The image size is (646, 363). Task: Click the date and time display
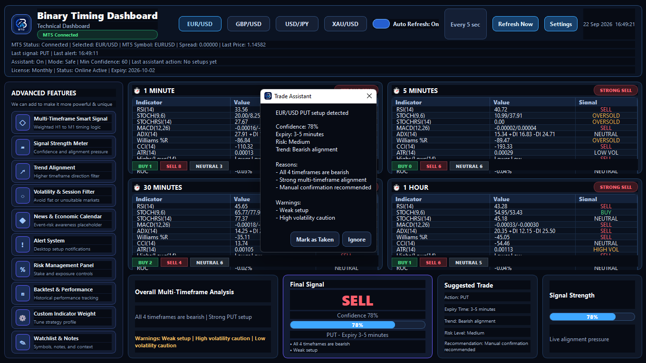pyautogui.click(x=609, y=24)
